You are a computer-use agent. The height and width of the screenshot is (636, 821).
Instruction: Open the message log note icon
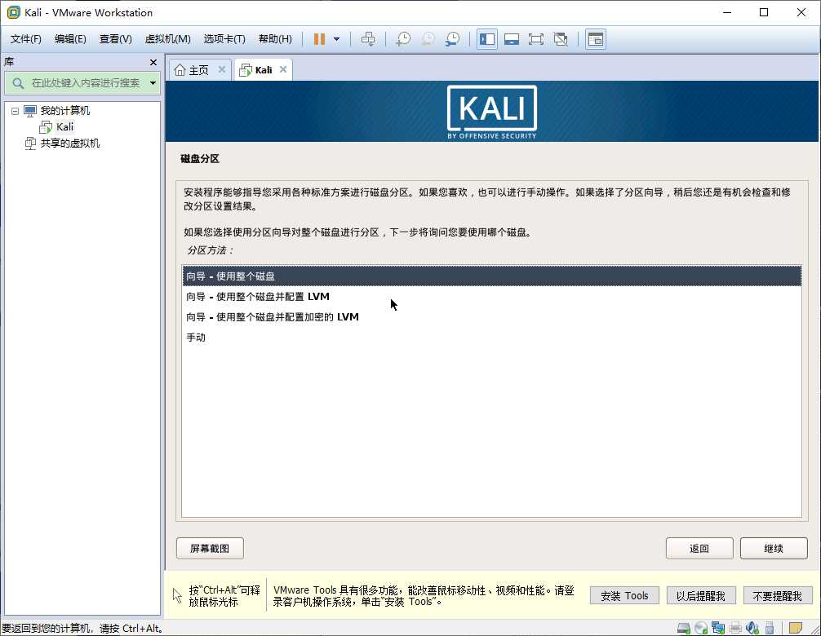point(796,628)
